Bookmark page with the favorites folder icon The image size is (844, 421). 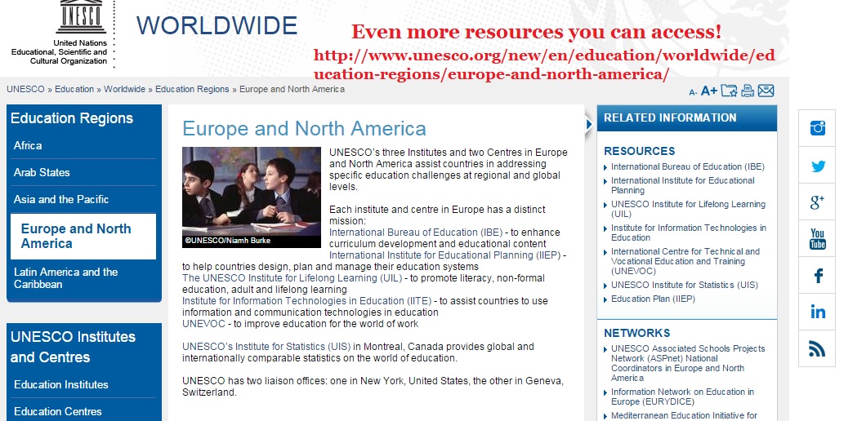coord(729,91)
